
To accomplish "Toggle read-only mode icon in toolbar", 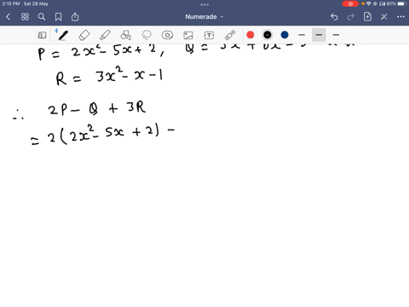I will pos(42,35).
